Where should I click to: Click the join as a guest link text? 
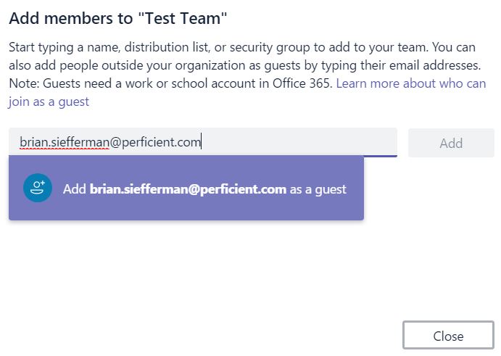point(49,102)
